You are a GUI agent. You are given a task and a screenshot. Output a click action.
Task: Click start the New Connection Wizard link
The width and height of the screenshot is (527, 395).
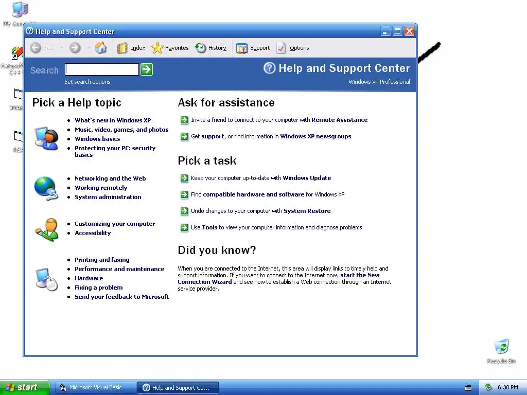click(x=278, y=278)
